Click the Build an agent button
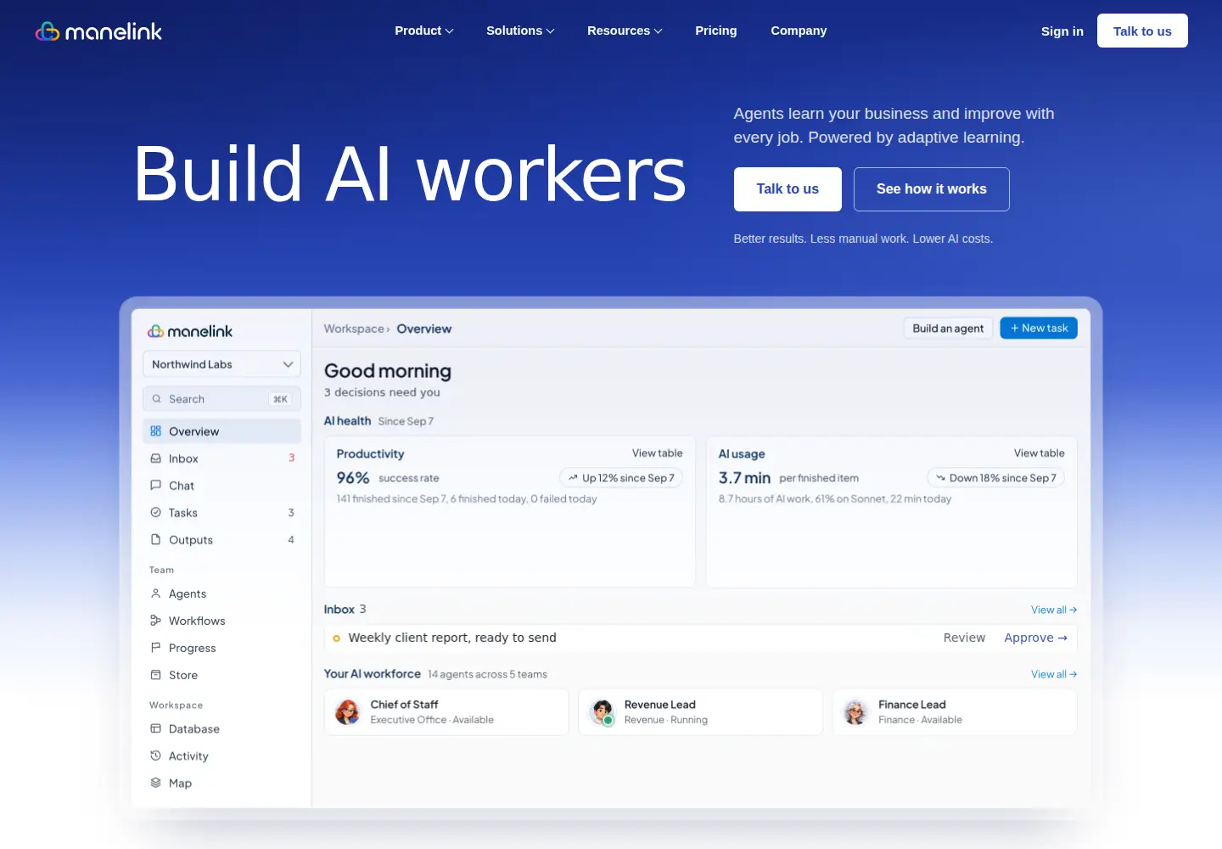1222x849 pixels. coord(948,329)
